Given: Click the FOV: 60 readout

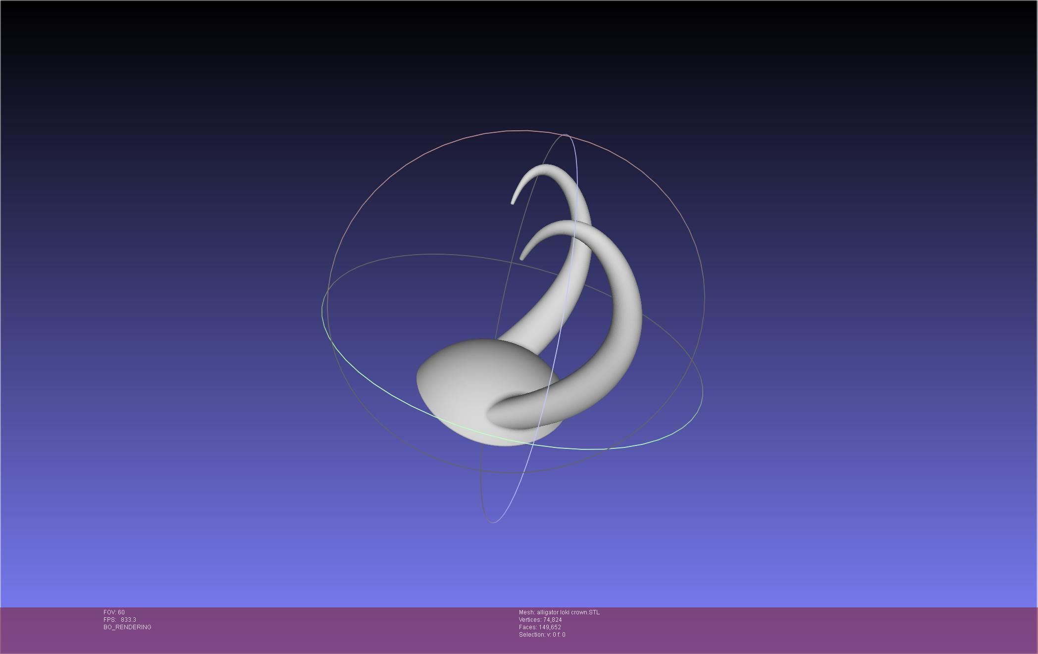Looking at the screenshot, I should tap(114, 612).
